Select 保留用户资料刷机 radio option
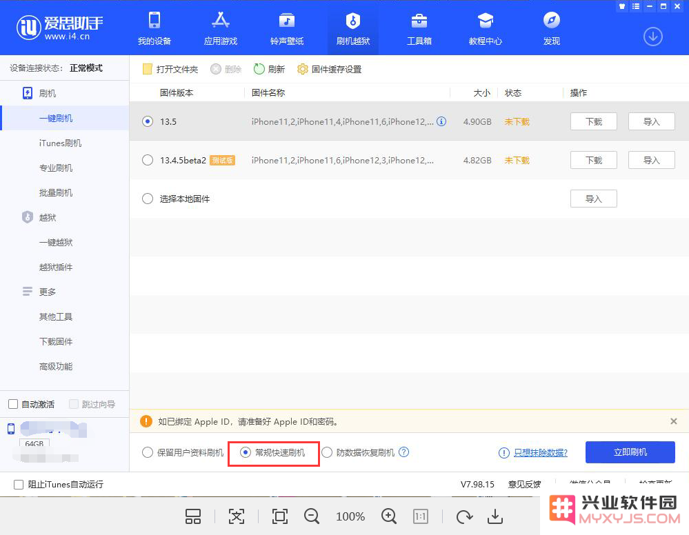The height and width of the screenshot is (535, 689). (148, 452)
